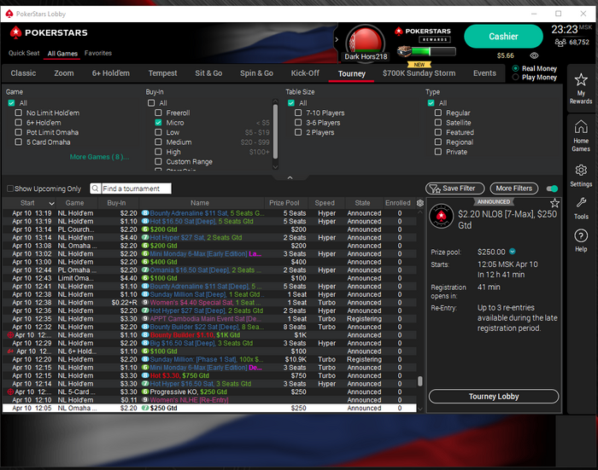Click the Bounty Builder $1.10 target icon
The height and width of the screenshot is (470, 598).
click(10, 335)
